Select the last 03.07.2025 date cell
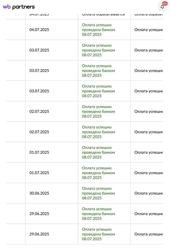 click(x=39, y=91)
